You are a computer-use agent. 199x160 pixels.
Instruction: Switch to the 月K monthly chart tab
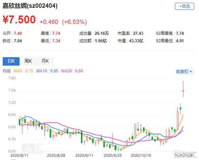[45, 61]
